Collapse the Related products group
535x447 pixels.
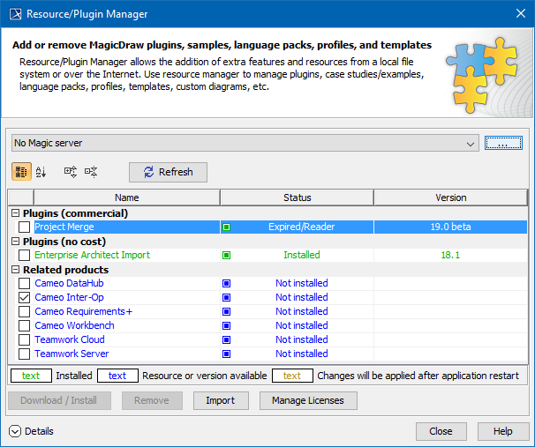tap(16, 270)
